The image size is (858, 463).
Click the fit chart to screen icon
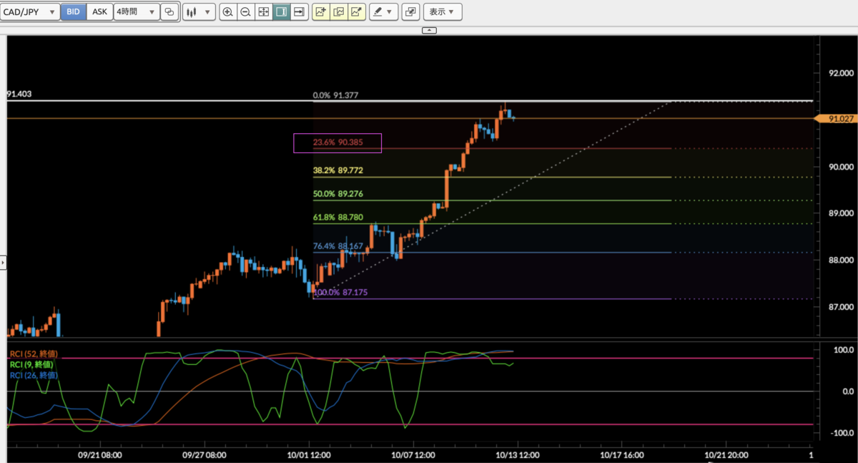[263, 11]
